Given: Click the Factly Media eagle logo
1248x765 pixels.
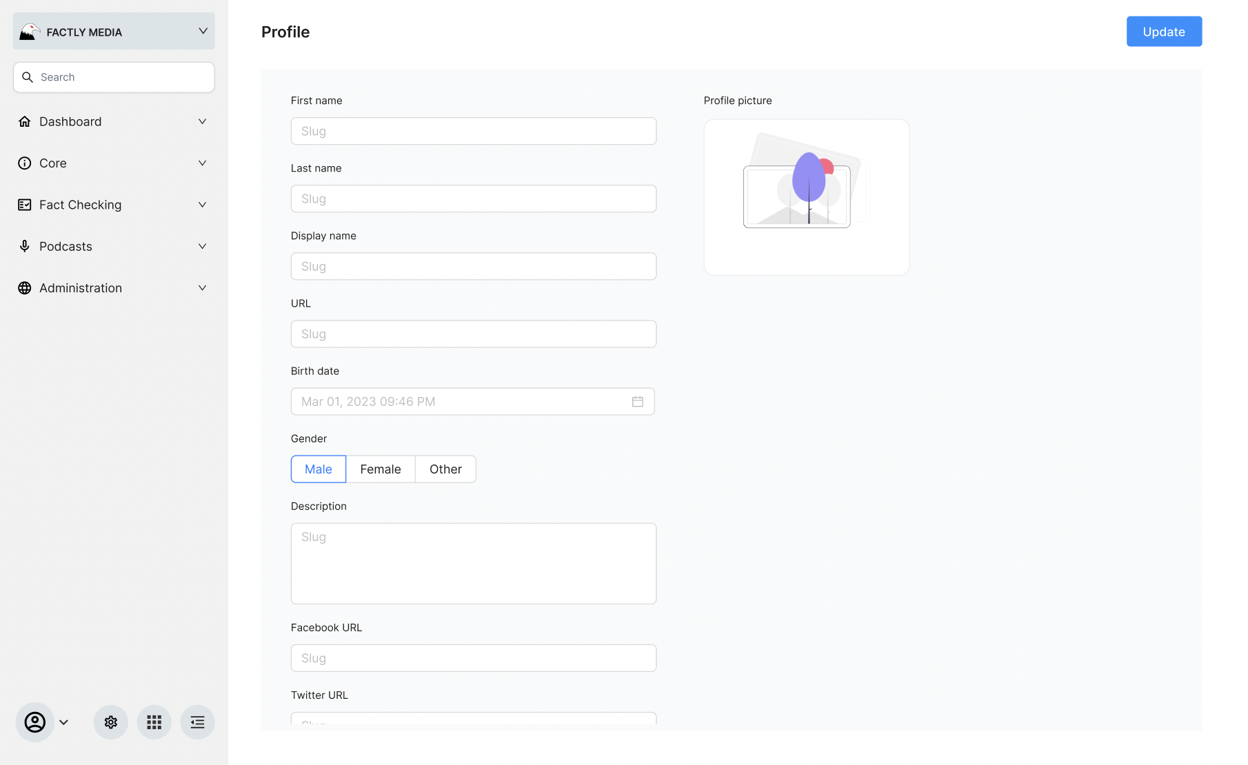Looking at the screenshot, I should coord(30,32).
